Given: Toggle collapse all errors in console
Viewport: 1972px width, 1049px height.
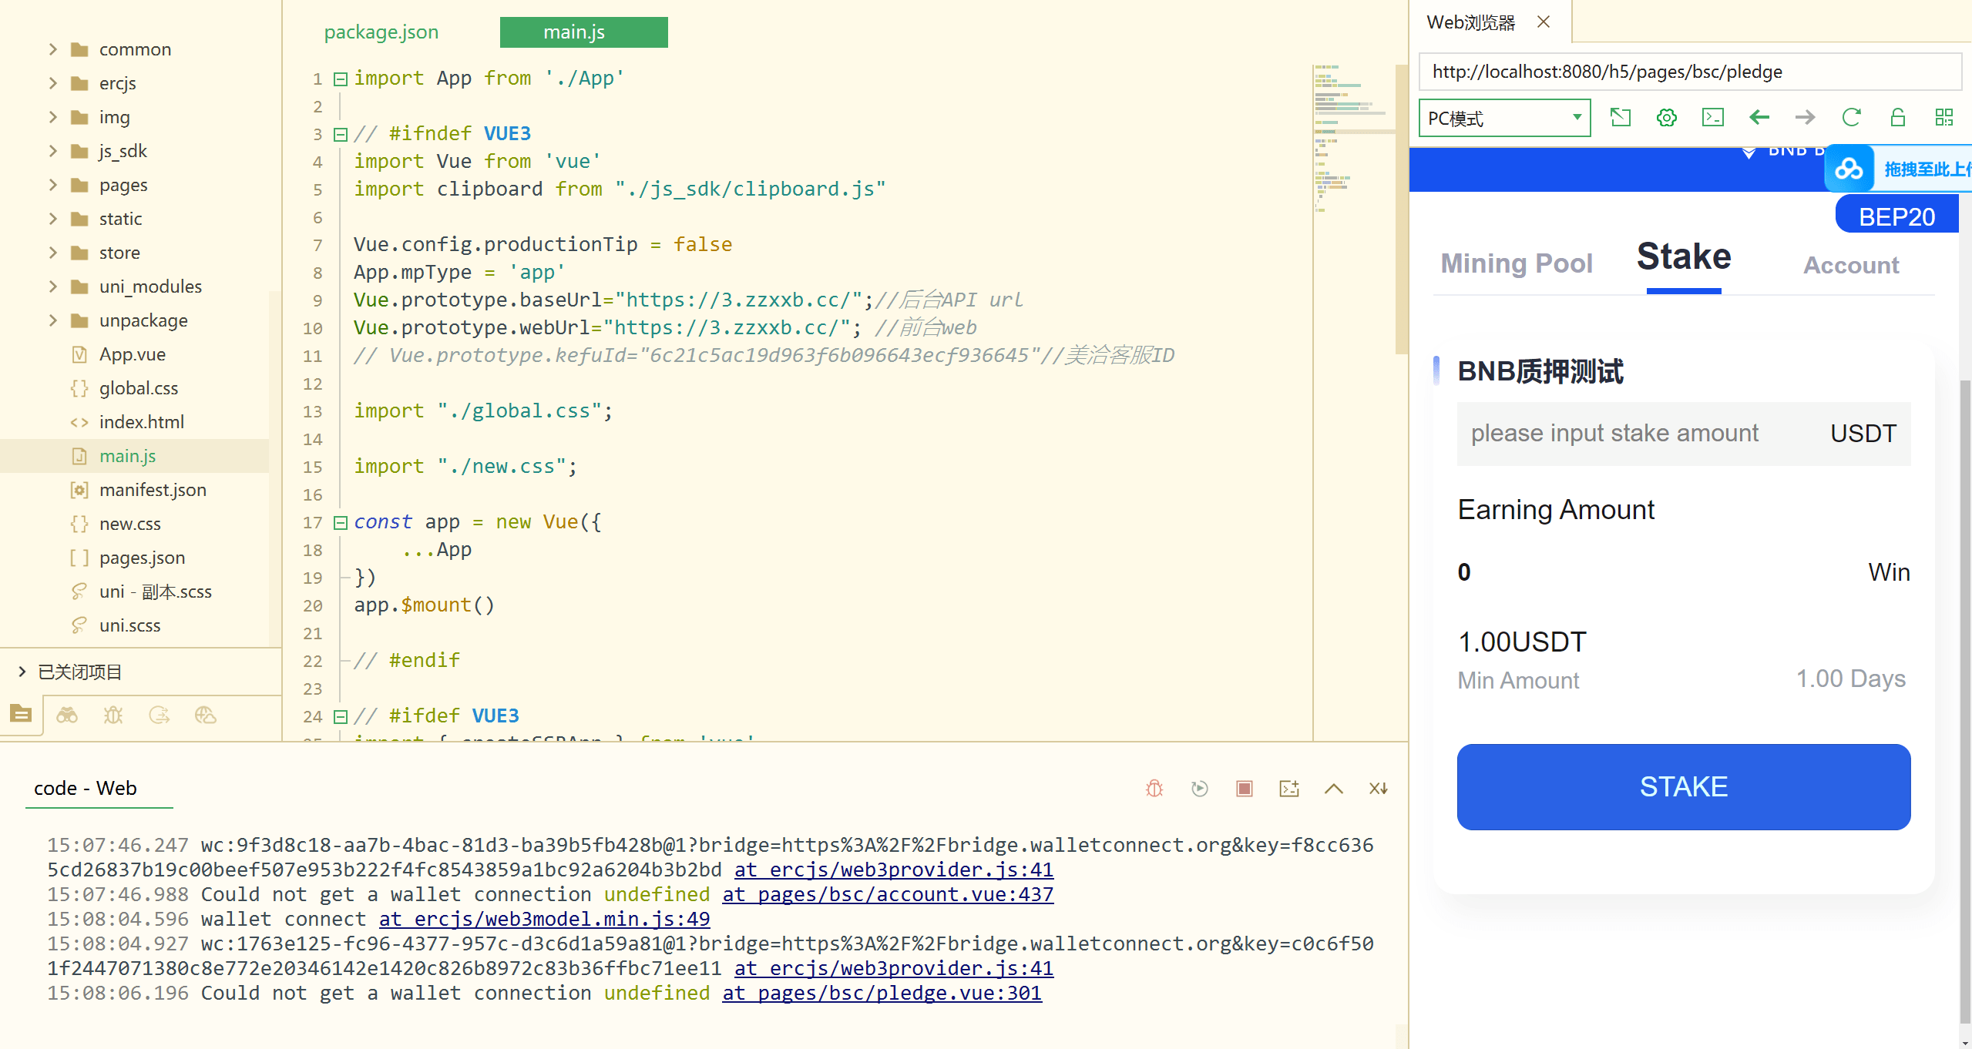Looking at the screenshot, I should click(1379, 787).
